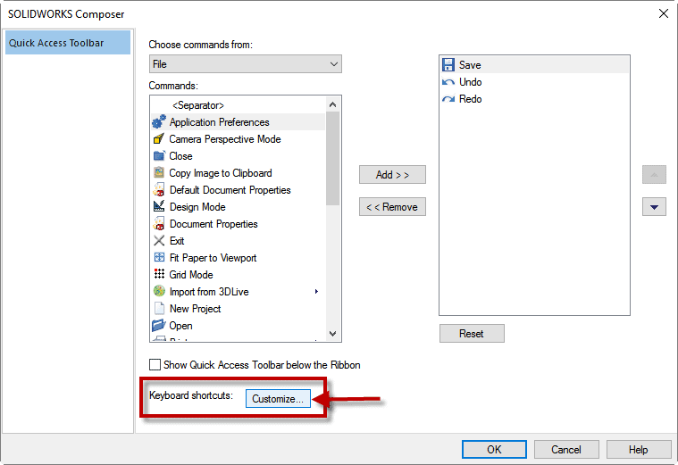The width and height of the screenshot is (678, 465).
Task: Select Copy Image to Clipboard text
Action: click(221, 173)
